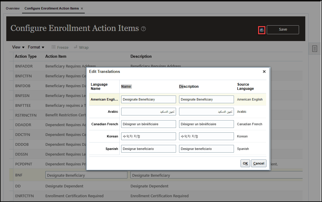The width and height of the screenshot is (322, 202).
Task: Click the Spanish Description translation field
Action: (x=206, y=149)
